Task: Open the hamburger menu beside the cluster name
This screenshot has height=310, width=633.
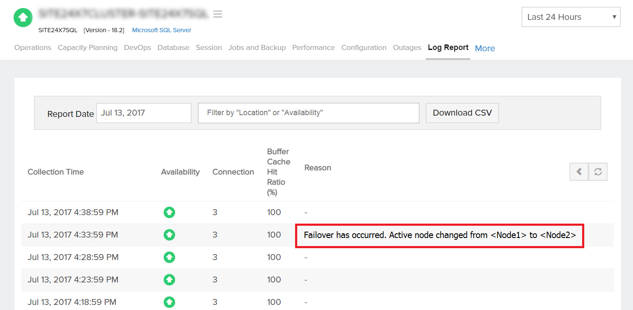Action: pos(218,14)
